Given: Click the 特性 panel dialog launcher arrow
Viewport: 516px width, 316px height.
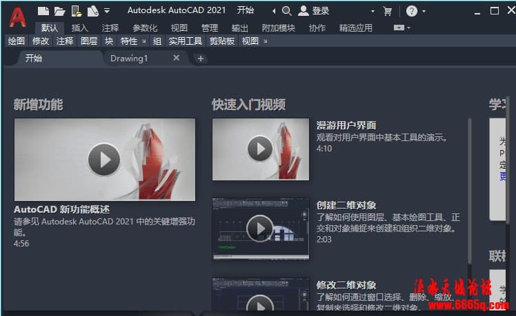Looking at the screenshot, I should (x=143, y=41).
